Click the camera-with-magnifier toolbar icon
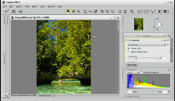Screen dimensions: 175x101 14,11
